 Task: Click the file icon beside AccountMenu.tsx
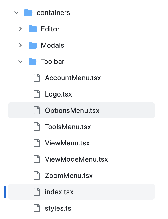tap(37, 78)
